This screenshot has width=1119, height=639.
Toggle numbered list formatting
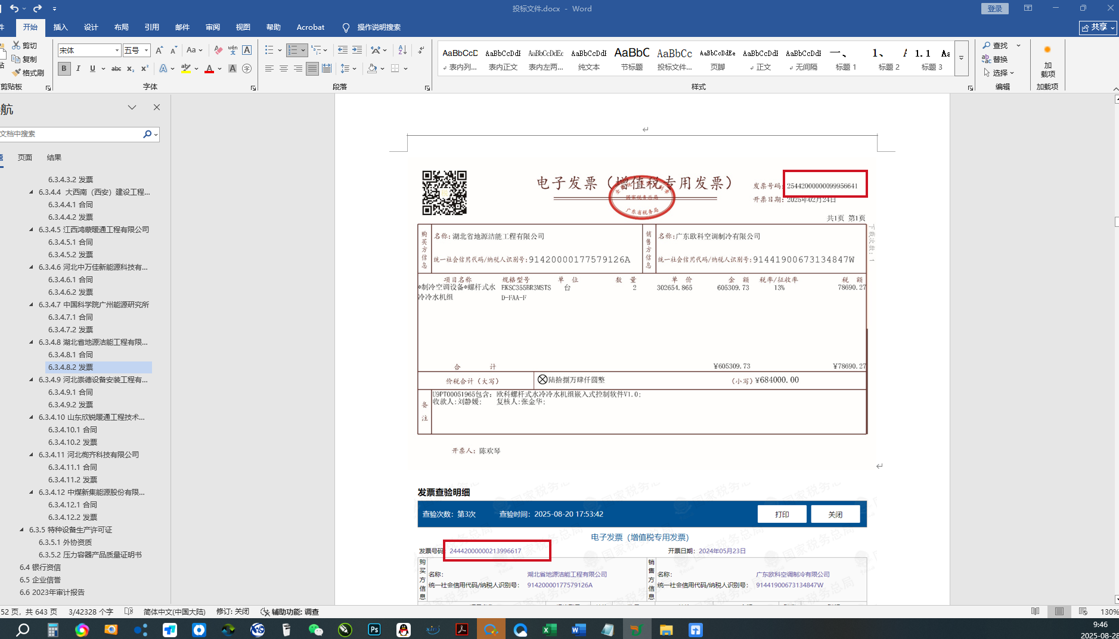293,50
